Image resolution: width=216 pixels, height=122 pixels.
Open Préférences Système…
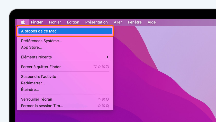click(x=65, y=41)
